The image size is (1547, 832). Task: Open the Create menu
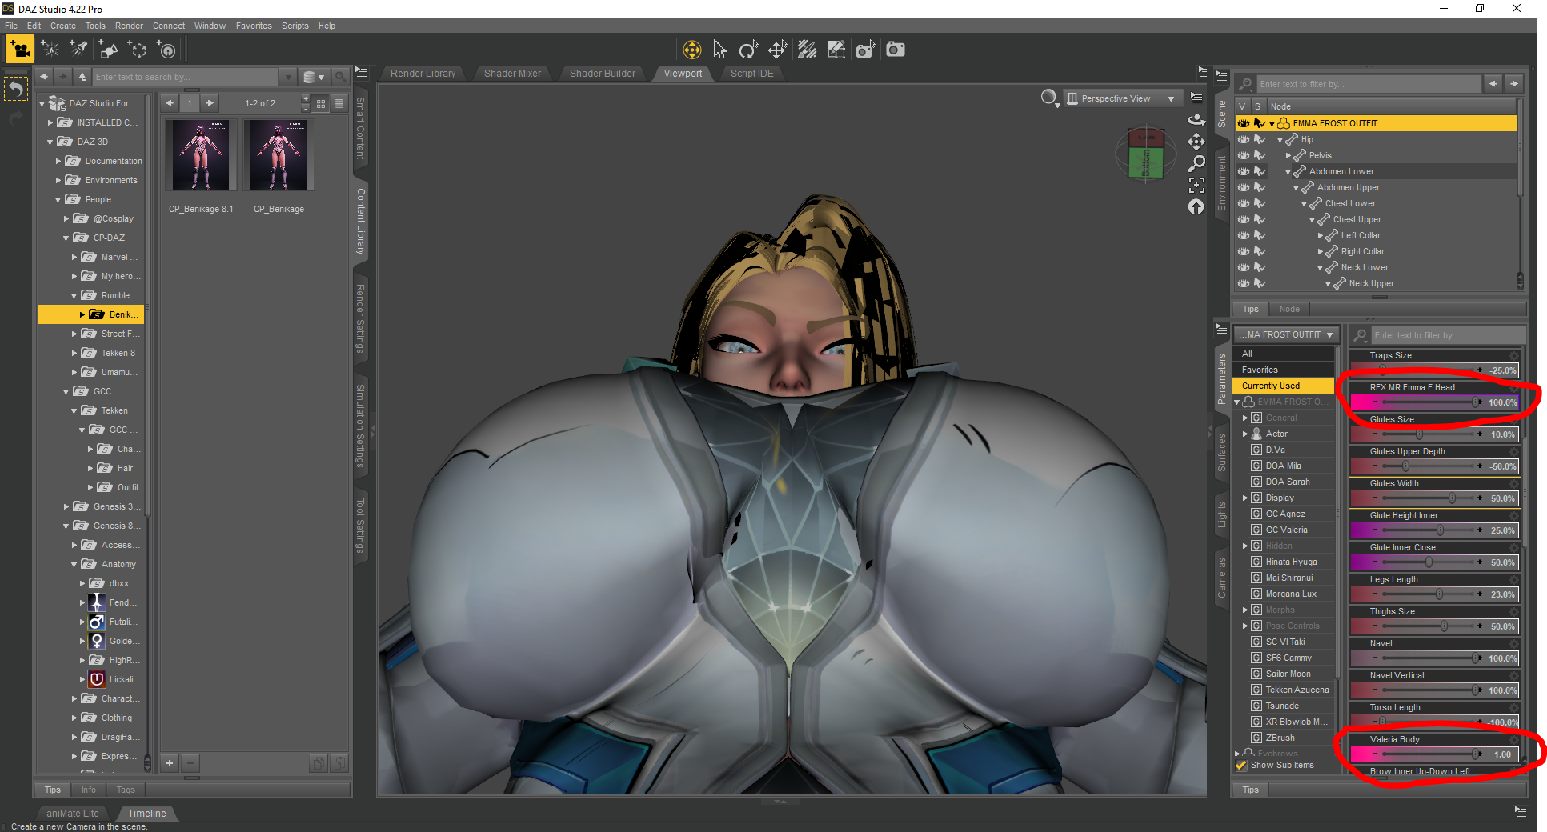[x=63, y=26]
